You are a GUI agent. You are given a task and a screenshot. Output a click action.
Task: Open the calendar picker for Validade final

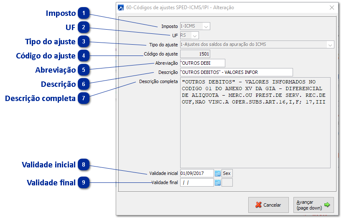217,182
